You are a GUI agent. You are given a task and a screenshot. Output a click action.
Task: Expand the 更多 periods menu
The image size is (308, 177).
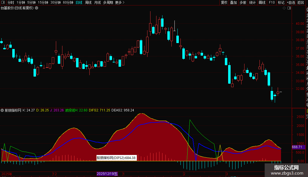click(x=120, y=2)
